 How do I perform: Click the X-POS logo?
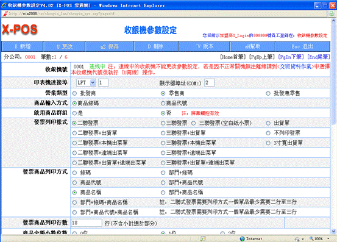[x=20, y=29]
